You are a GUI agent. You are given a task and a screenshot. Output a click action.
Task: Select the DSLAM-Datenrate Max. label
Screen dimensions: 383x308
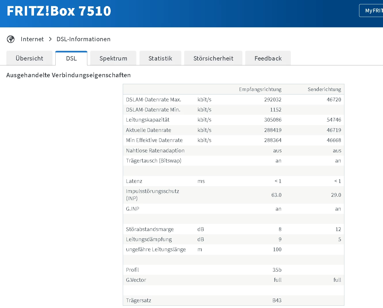(154, 100)
